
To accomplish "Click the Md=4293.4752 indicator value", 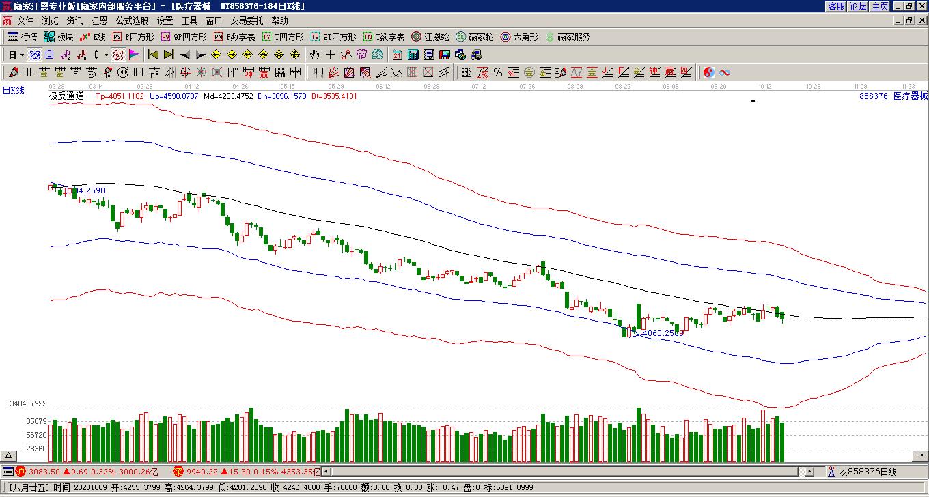I will click(x=229, y=96).
